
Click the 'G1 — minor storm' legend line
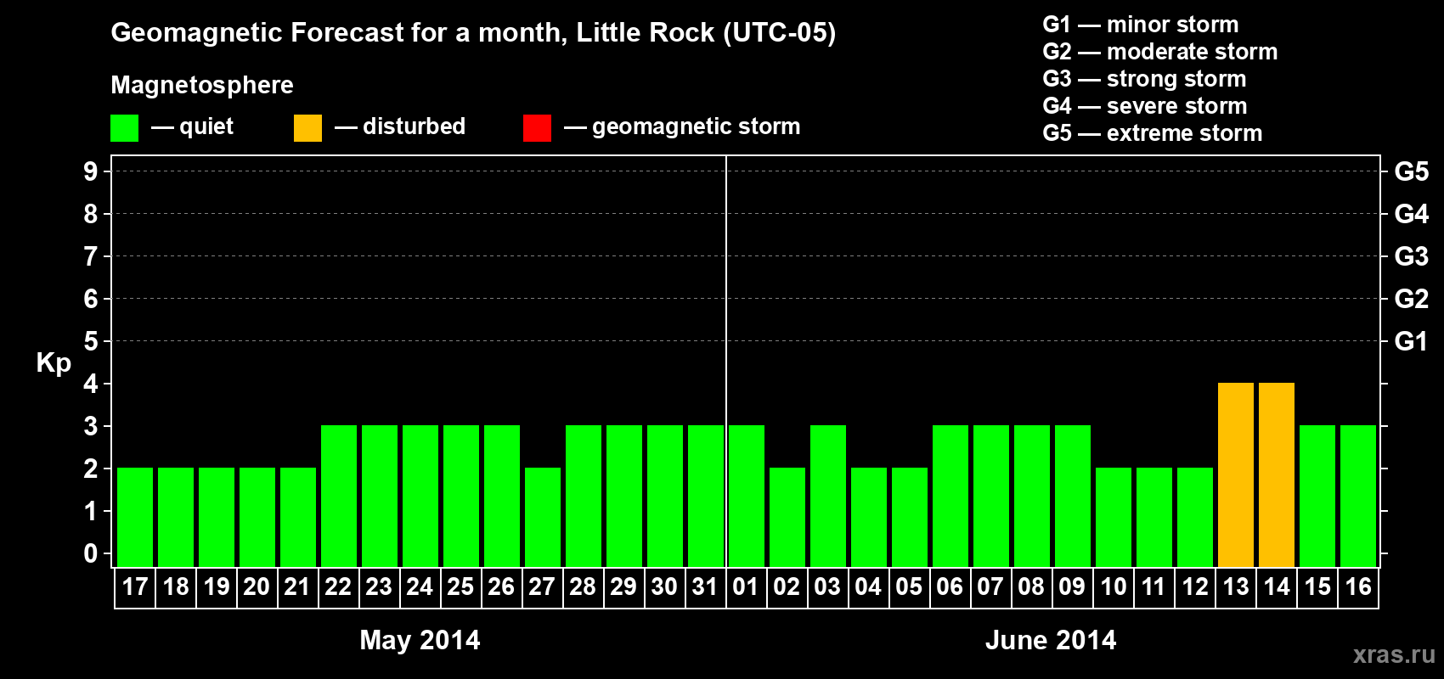pos(1141,25)
